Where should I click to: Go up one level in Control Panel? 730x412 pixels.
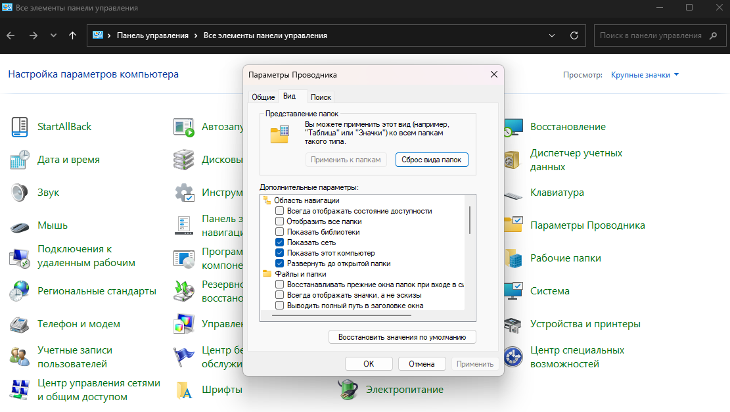pyautogui.click(x=73, y=35)
